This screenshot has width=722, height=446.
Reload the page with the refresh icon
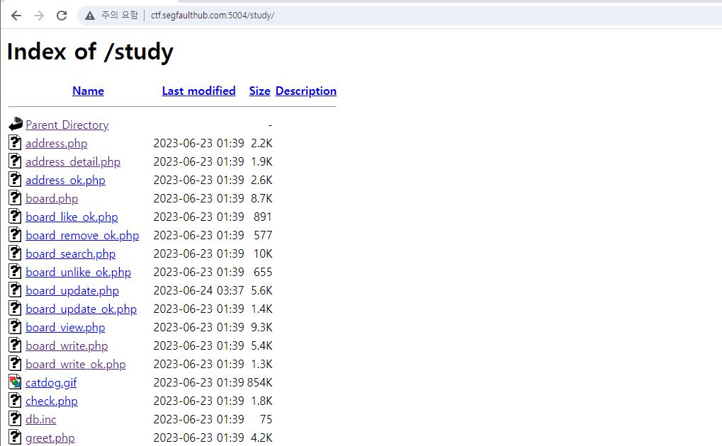coord(62,16)
